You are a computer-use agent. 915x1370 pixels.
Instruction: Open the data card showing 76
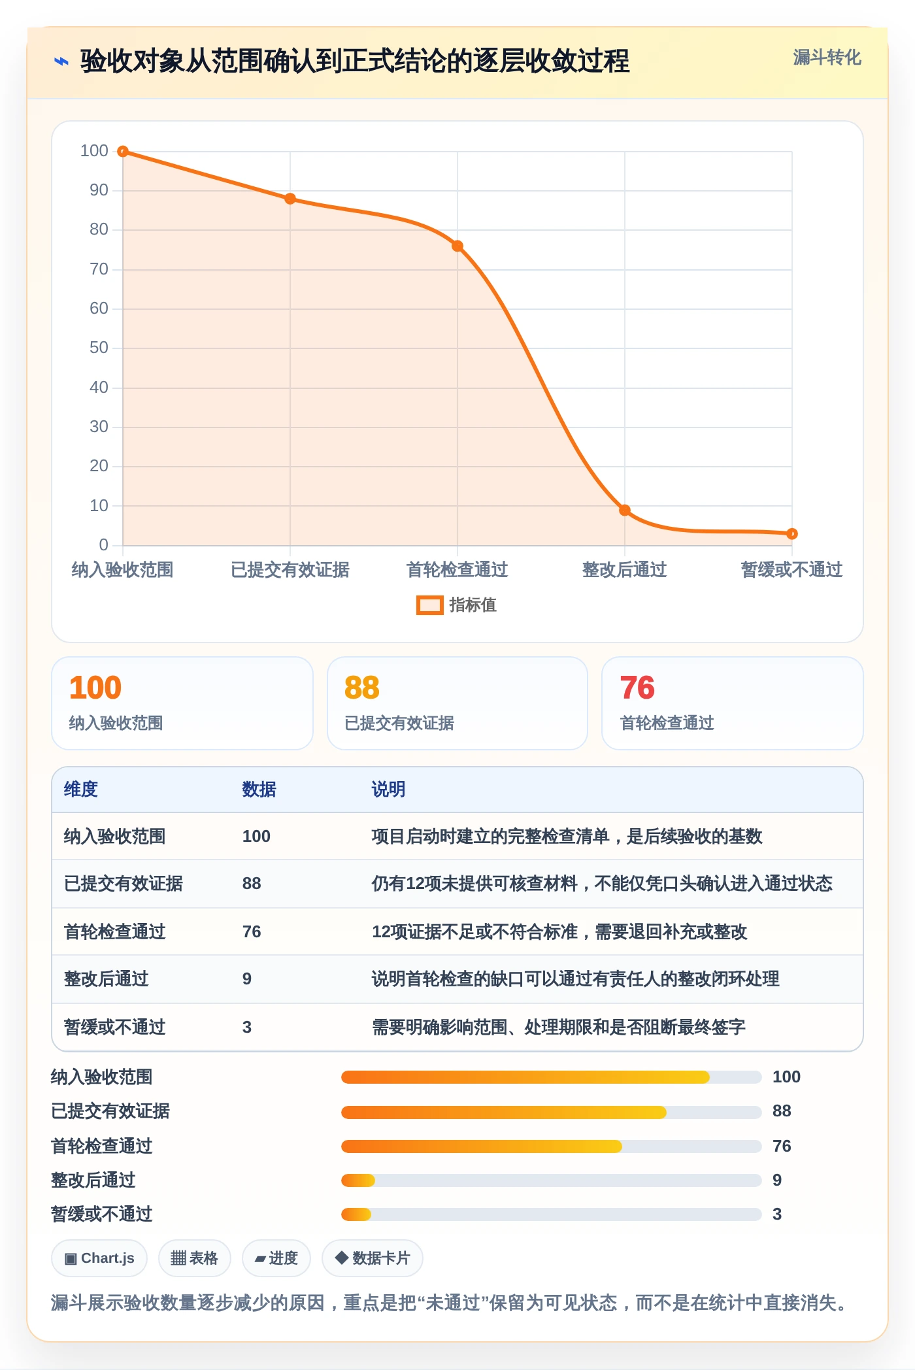[733, 703]
